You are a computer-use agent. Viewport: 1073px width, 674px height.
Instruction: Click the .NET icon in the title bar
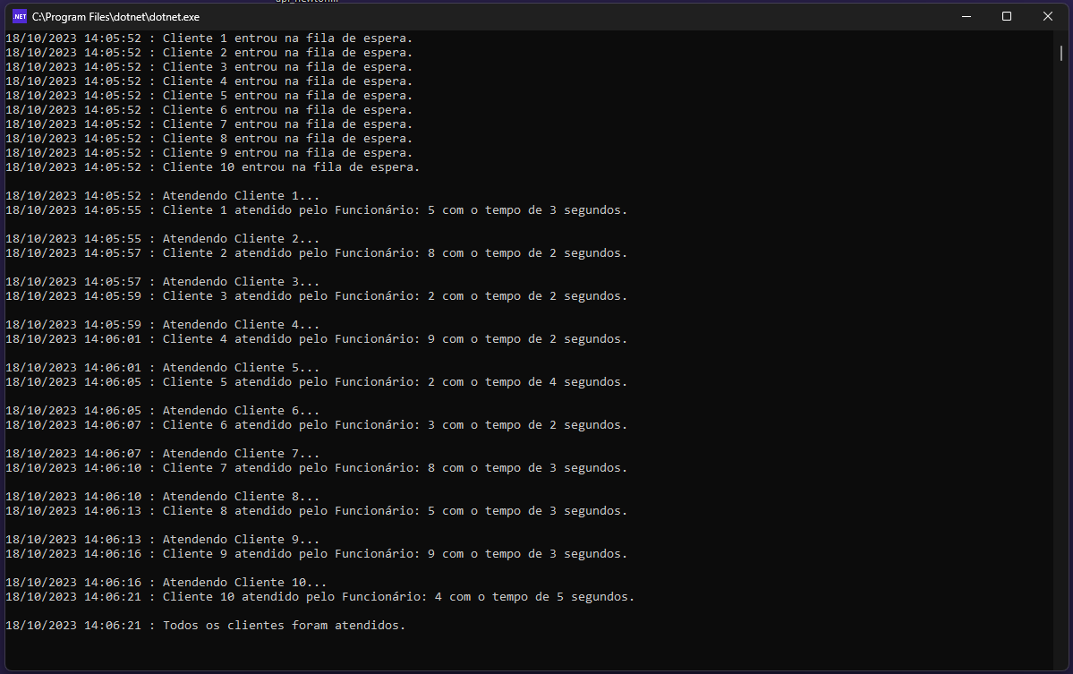pos(19,16)
